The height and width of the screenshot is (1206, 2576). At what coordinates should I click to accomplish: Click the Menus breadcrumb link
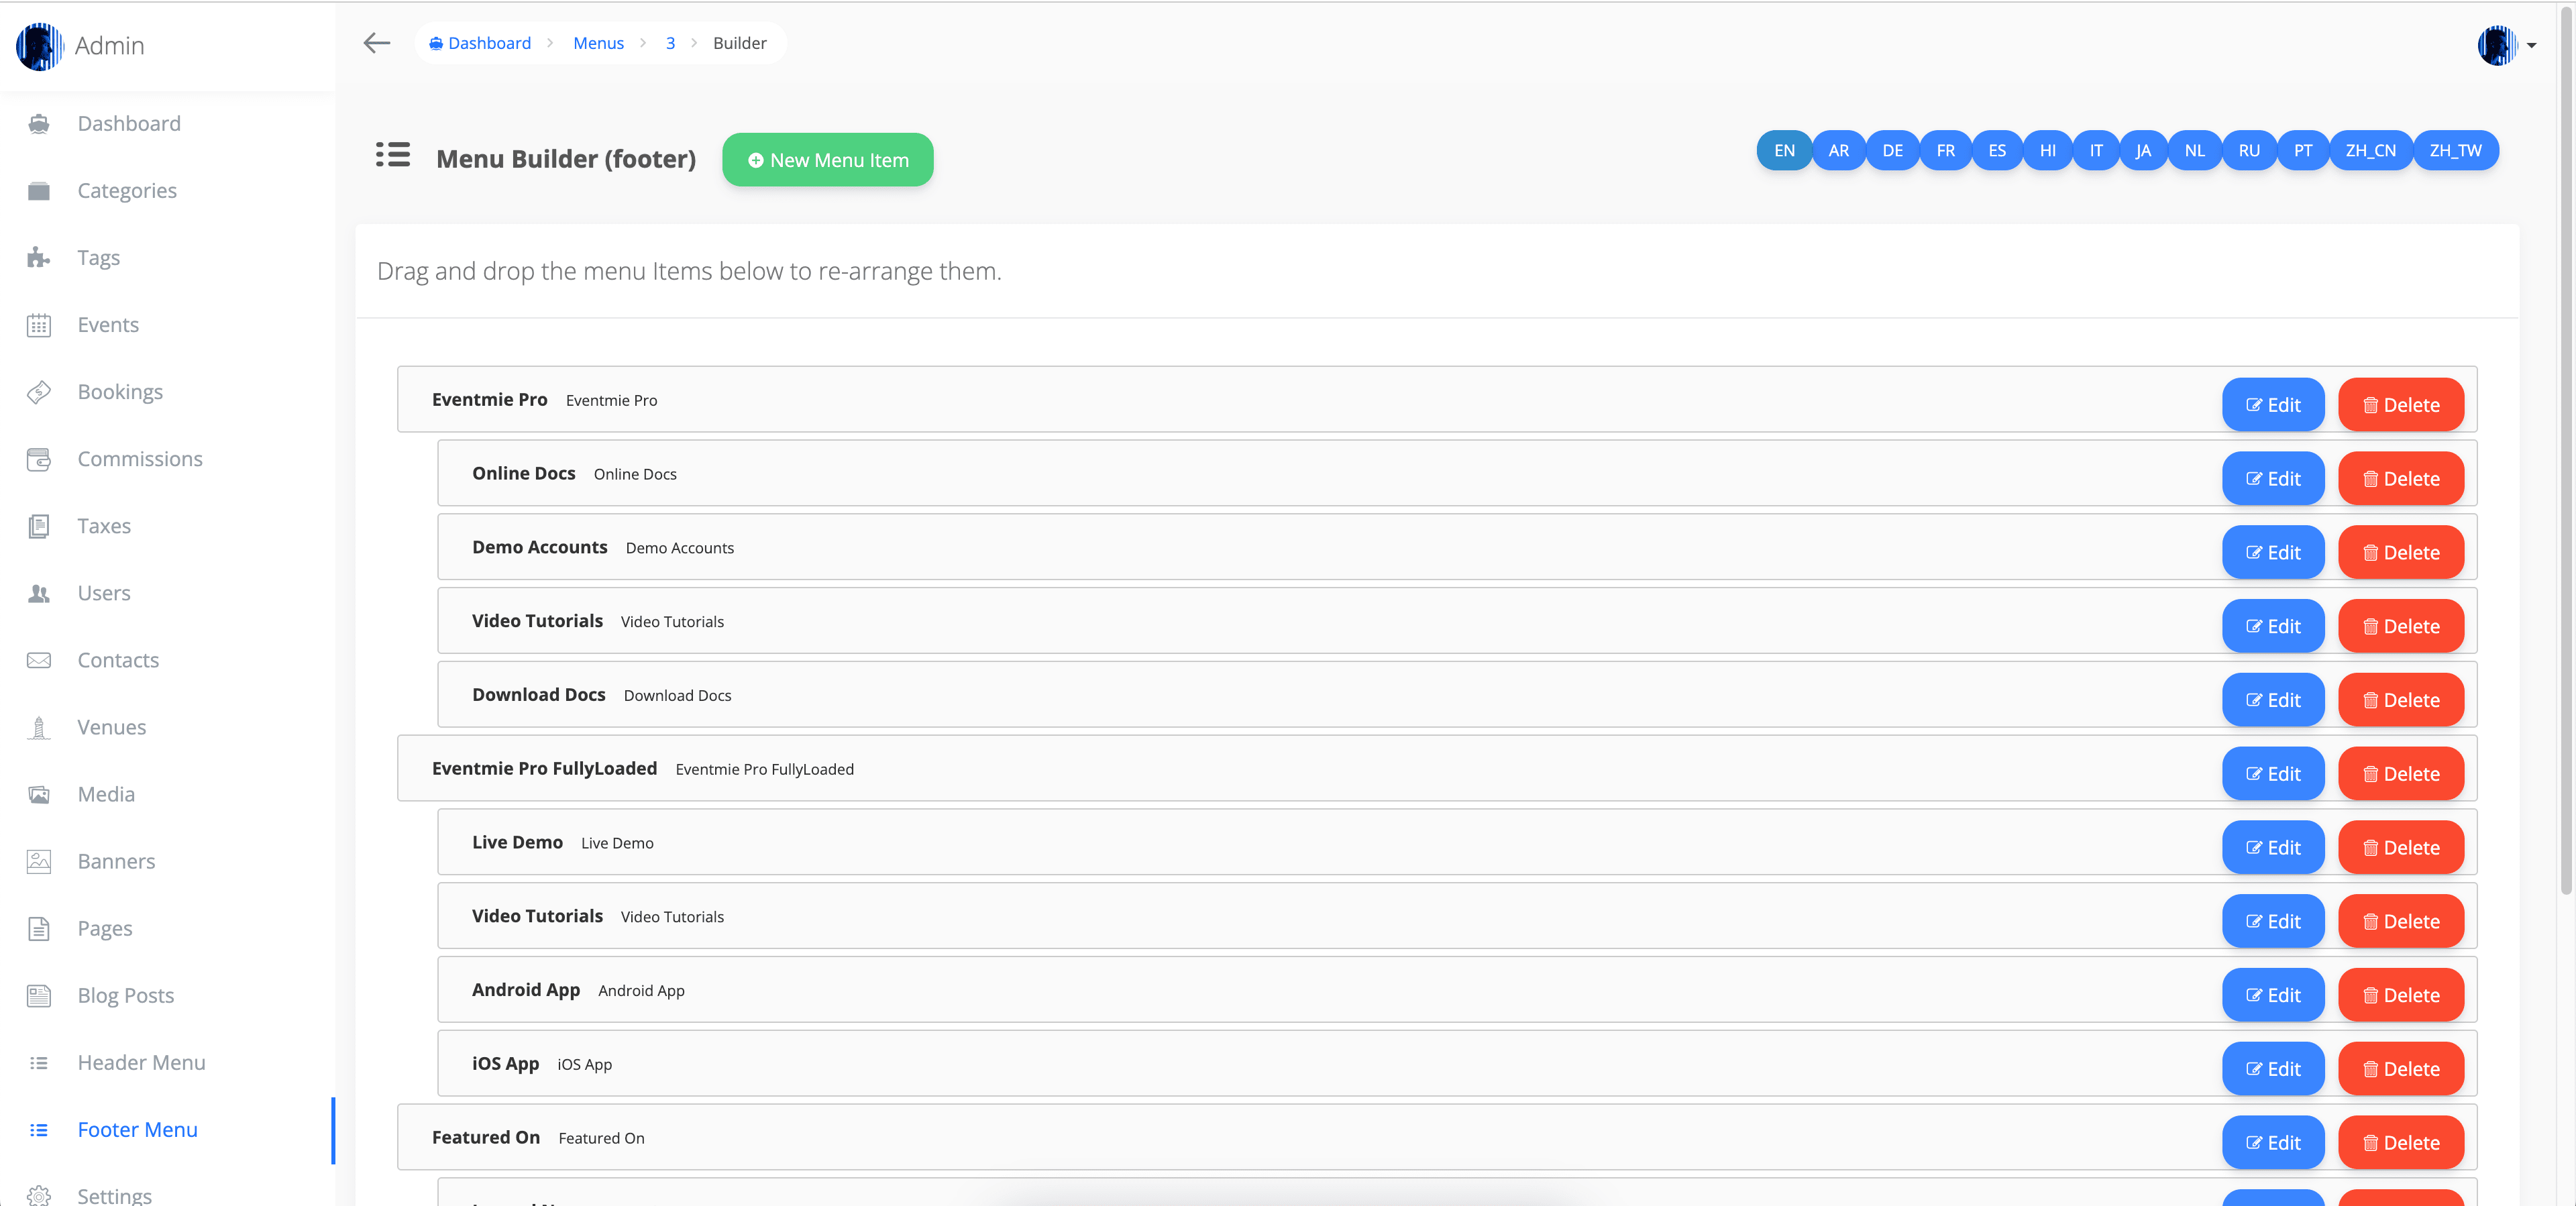[x=598, y=43]
